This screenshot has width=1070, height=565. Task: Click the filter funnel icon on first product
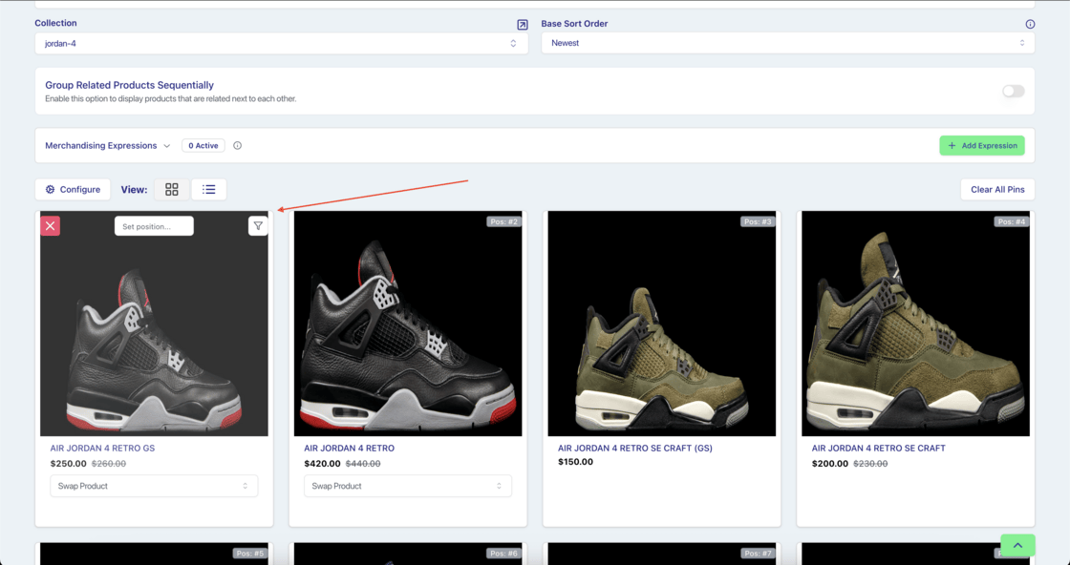point(258,225)
